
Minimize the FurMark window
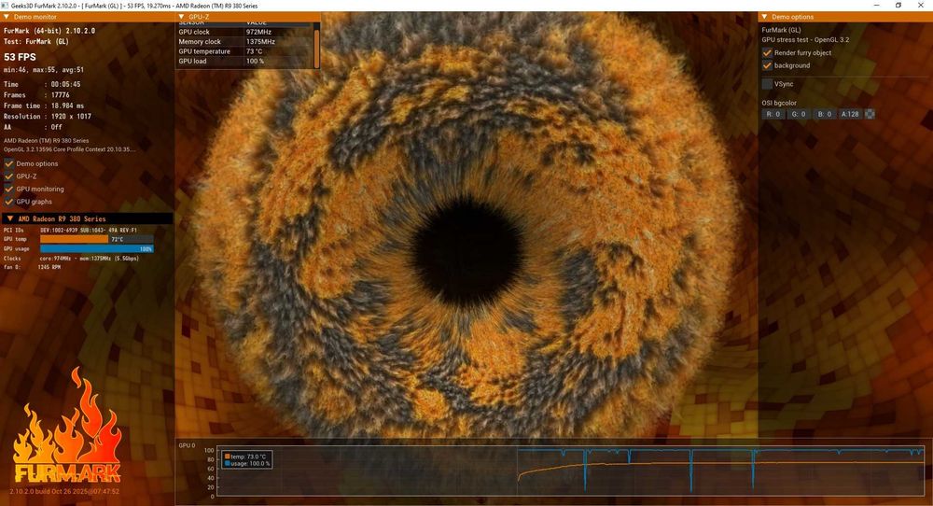coord(876,6)
